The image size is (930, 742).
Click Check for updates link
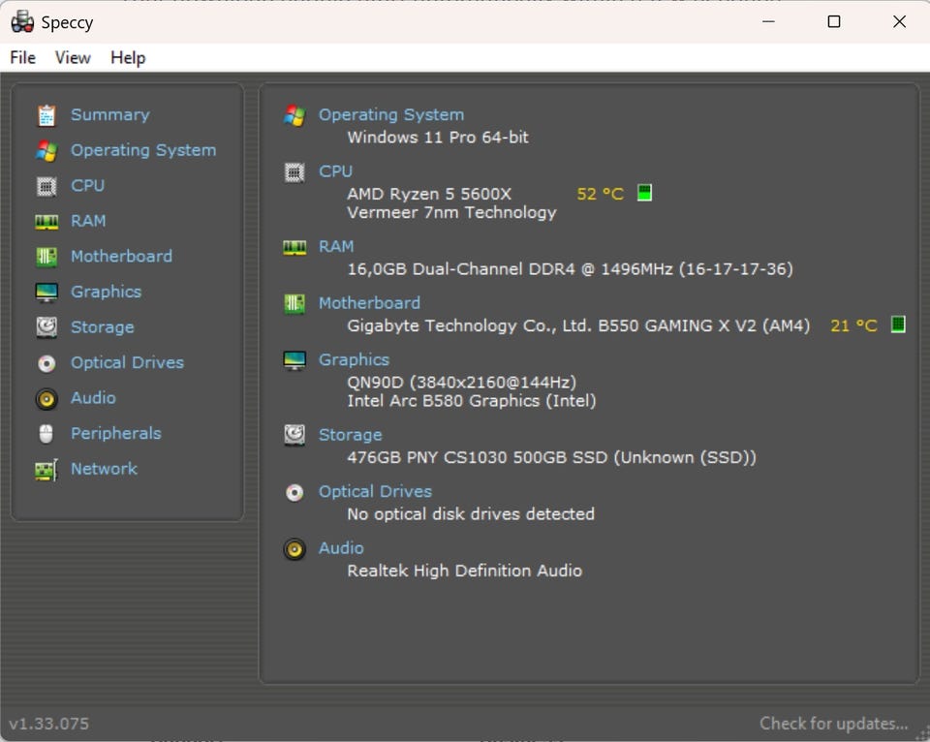(833, 724)
